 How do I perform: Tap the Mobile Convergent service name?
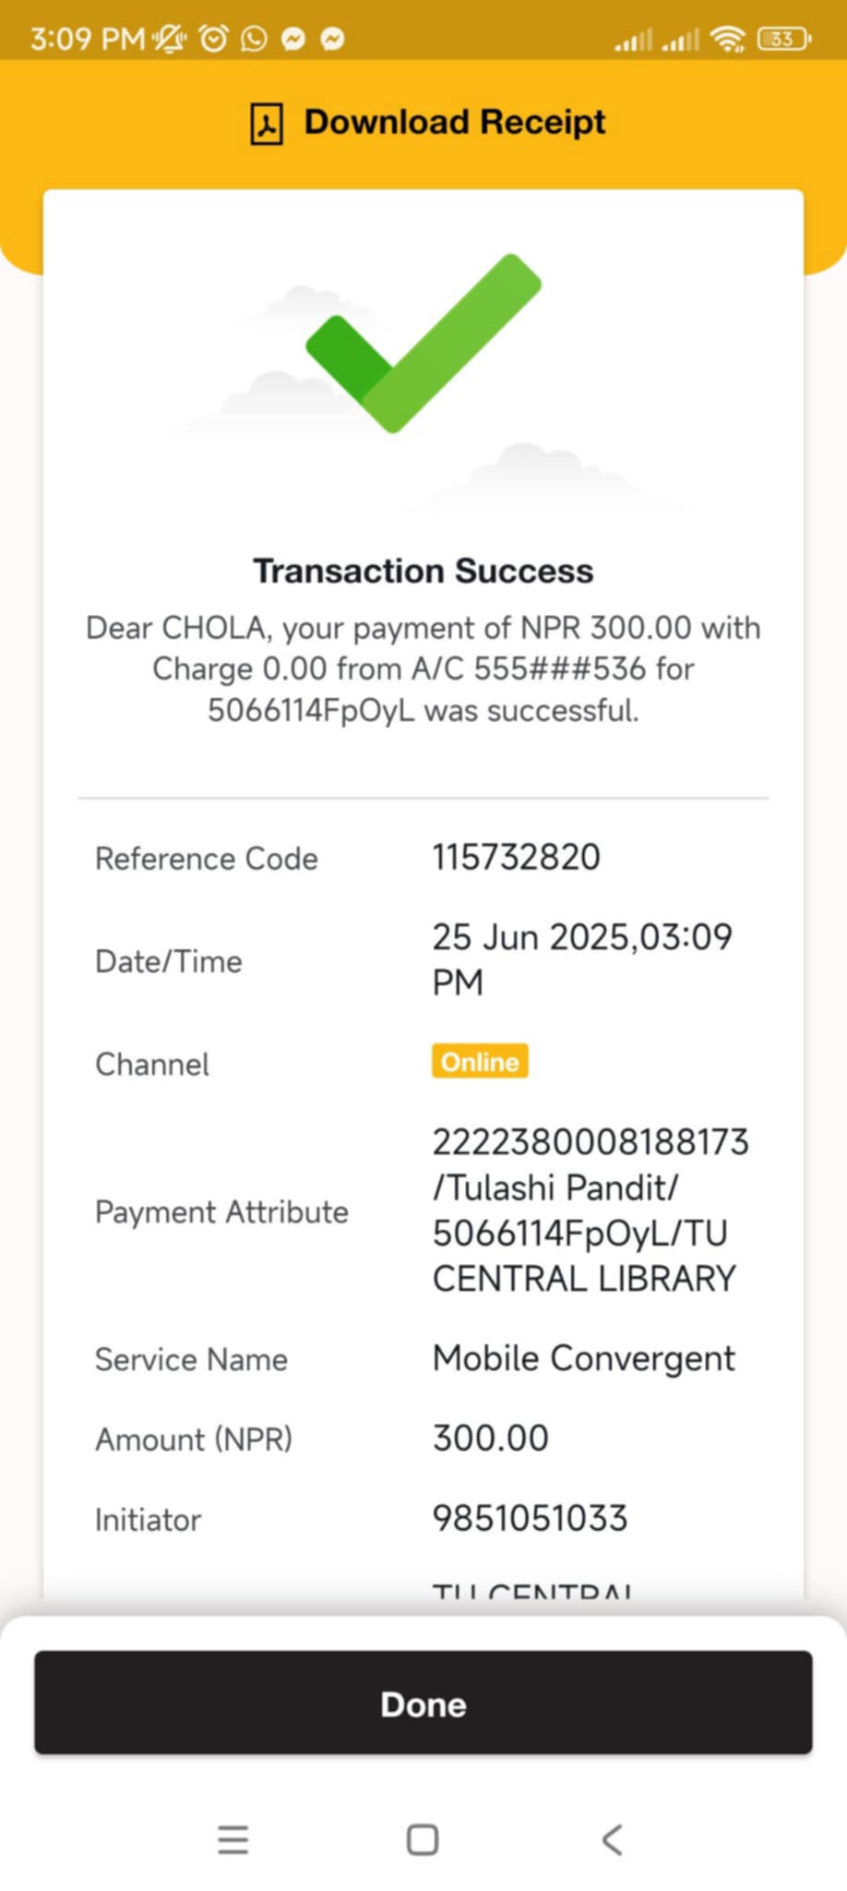click(583, 1359)
